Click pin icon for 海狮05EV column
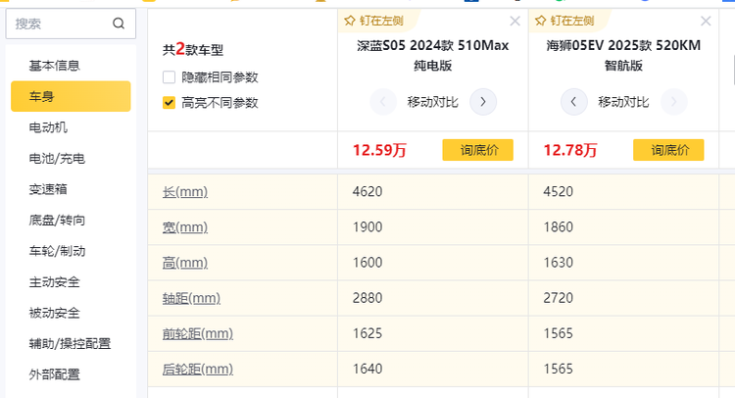735x398 pixels. coord(541,21)
